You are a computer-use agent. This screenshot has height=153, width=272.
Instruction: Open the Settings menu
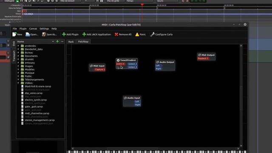coord(44,28)
